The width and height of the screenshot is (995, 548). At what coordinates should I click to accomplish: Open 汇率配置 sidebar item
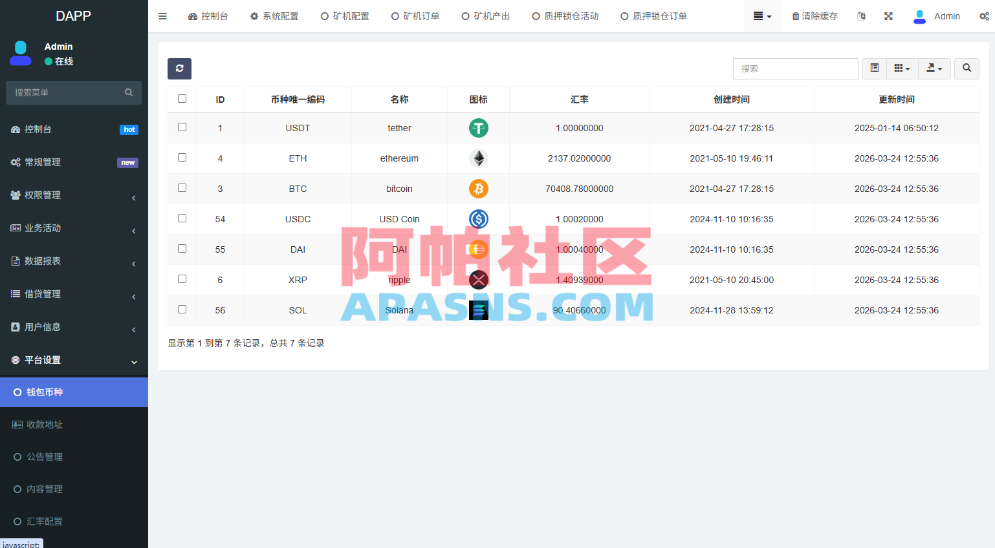coord(74,522)
